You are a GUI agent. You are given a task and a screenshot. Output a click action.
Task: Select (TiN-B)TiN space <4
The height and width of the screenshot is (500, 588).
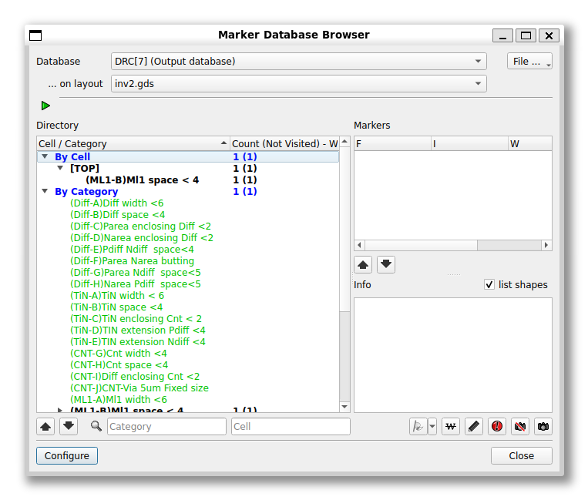[x=116, y=307]
